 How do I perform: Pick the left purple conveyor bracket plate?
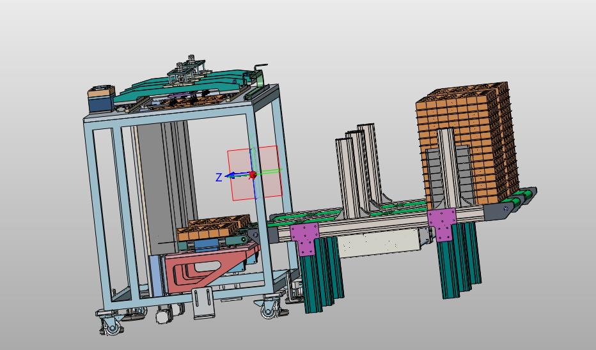click(305, 239)
